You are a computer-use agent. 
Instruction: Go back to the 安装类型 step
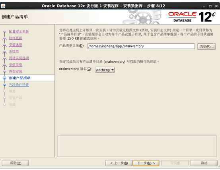click(16, 65)
